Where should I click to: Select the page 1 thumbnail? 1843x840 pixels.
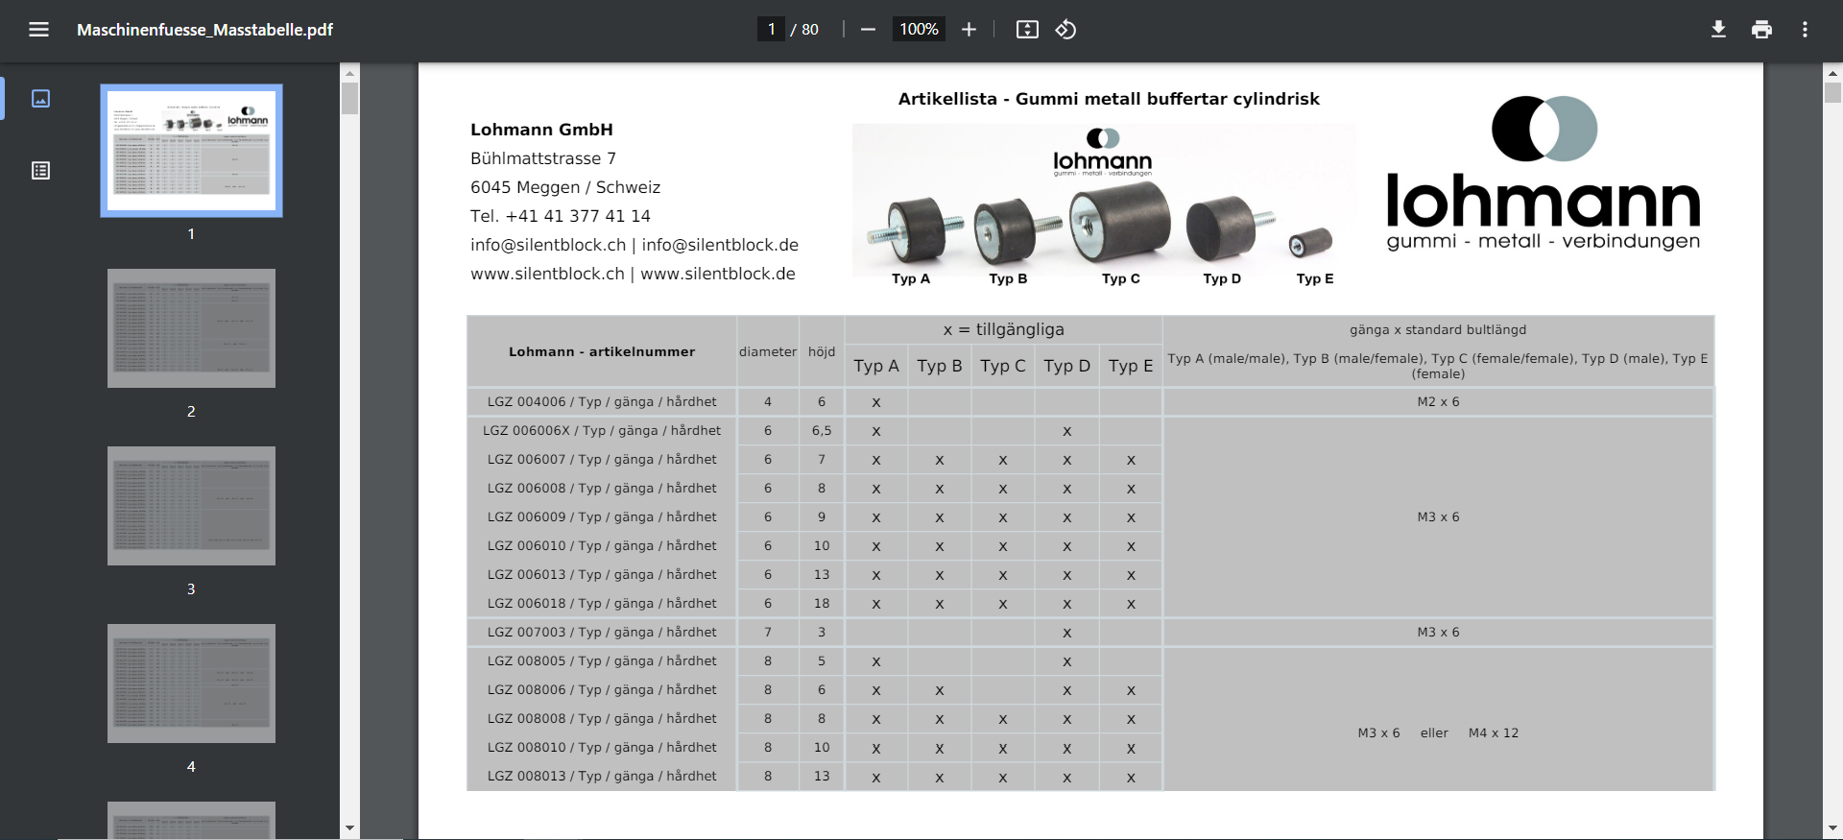point(191,151)
